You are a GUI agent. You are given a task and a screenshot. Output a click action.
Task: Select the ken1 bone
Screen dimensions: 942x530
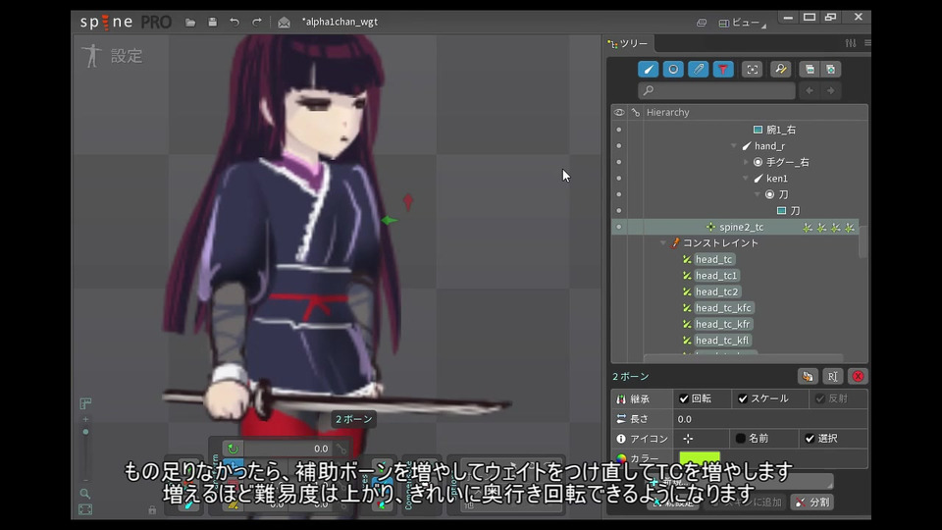(777, 179)
